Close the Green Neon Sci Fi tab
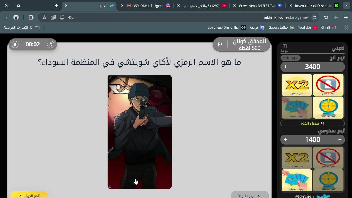The width and height of the screenshot is (352, 198). [235, 5]
